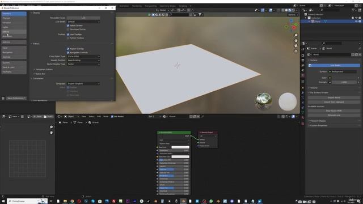This screenshot has width=363, height=204.
Task: Click pin icon in node editor header
Action: (x=202, y=117)
